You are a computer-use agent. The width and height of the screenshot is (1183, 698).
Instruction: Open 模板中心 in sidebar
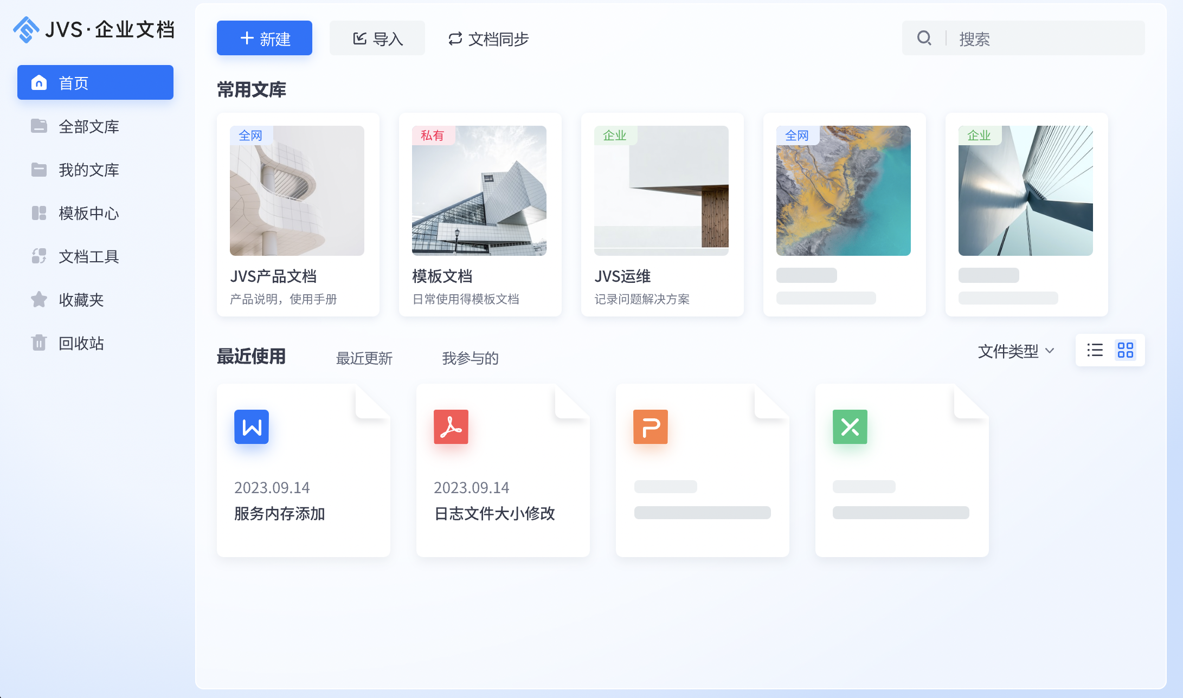pos(95,212)
